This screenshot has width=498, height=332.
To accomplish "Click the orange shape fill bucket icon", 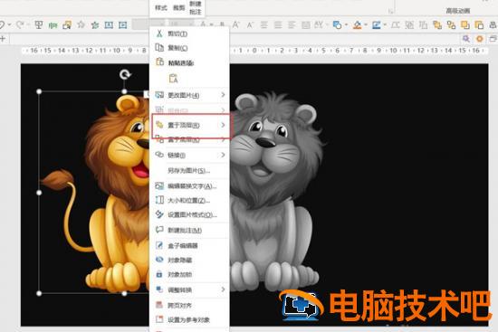I will coord(358,25).
